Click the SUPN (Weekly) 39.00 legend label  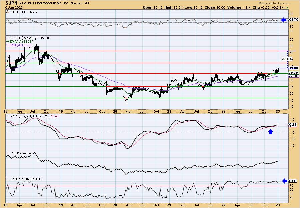click(x=30, y=38)
